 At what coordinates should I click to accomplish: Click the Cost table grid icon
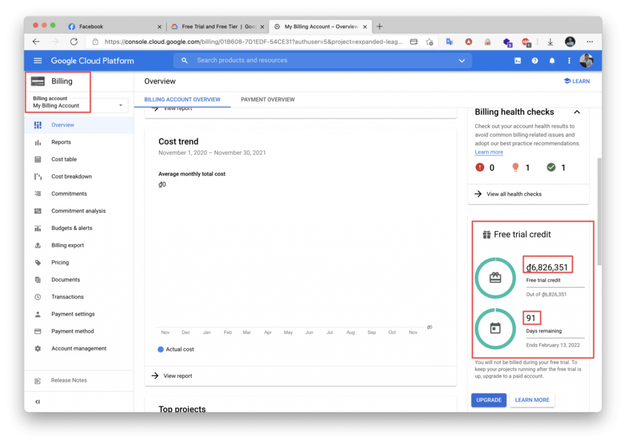38,159
